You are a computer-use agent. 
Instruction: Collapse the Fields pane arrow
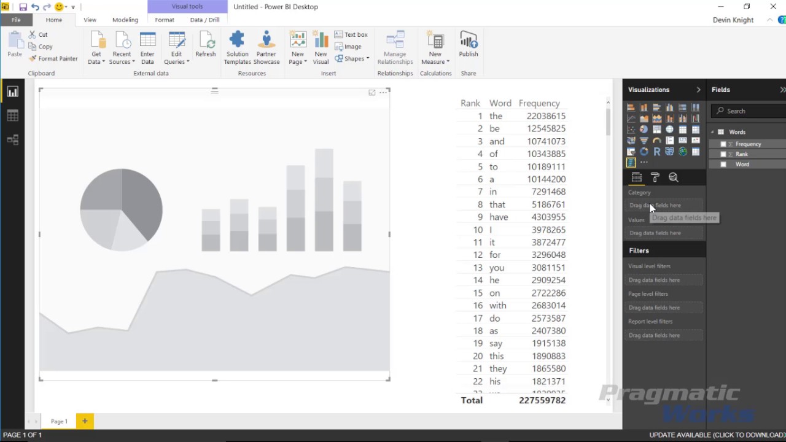[x=782, y=90]
